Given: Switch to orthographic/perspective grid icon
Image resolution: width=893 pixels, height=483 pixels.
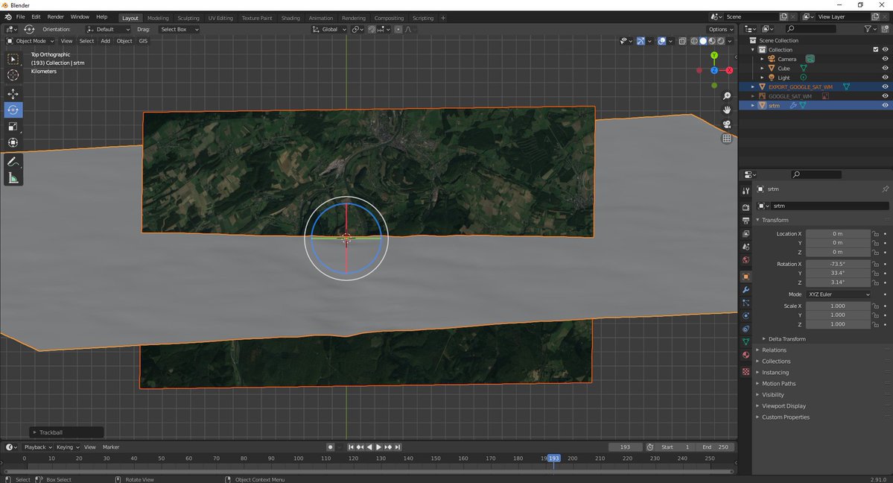Looking at the screenshot, I should click(x=726, y=139).
